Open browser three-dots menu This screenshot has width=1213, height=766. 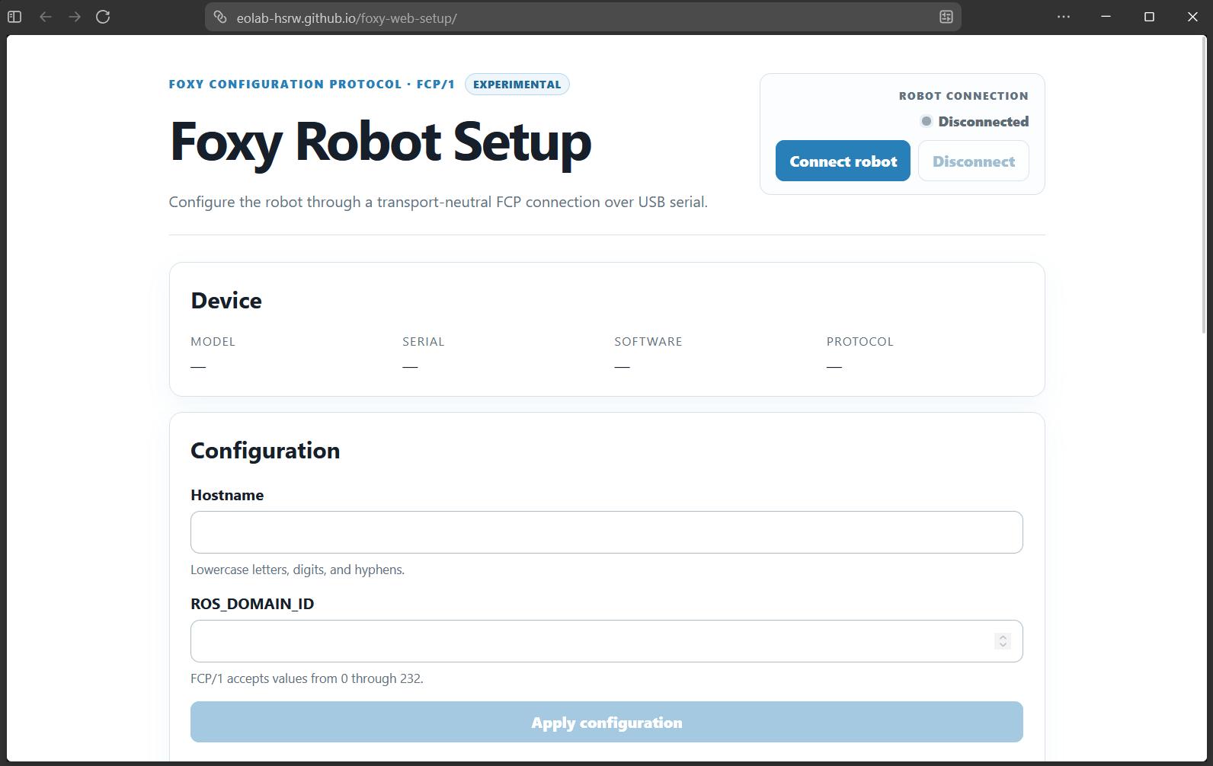pos(1064,17)
